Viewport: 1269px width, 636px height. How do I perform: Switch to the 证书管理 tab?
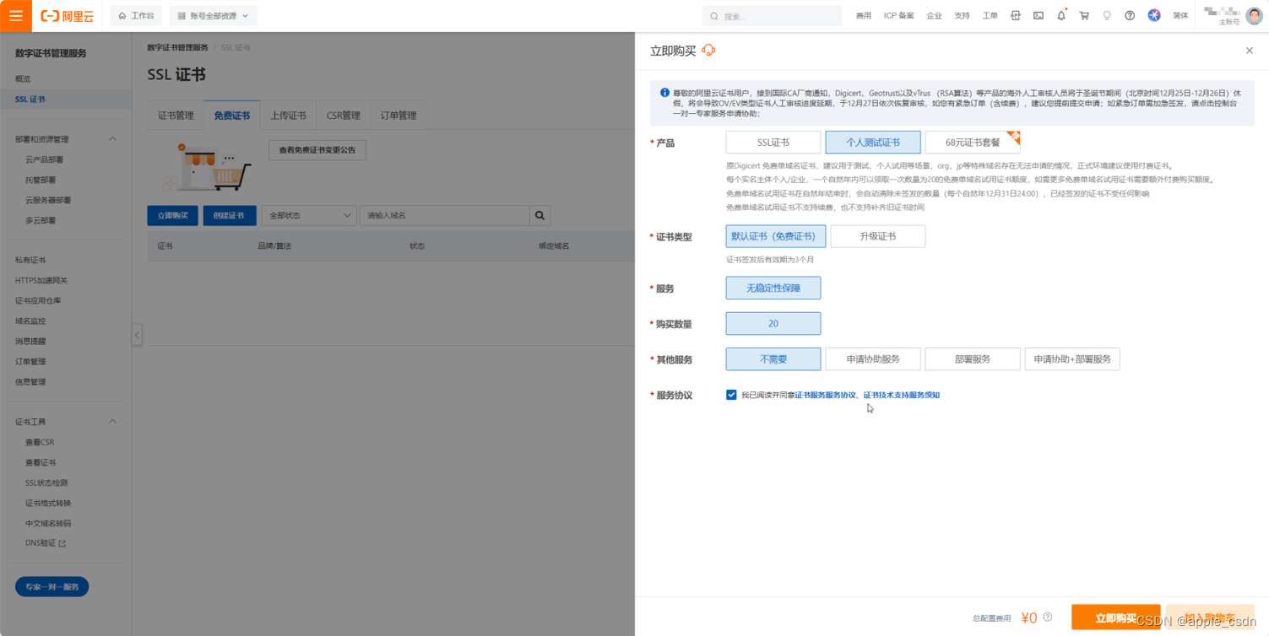point(176,116)
